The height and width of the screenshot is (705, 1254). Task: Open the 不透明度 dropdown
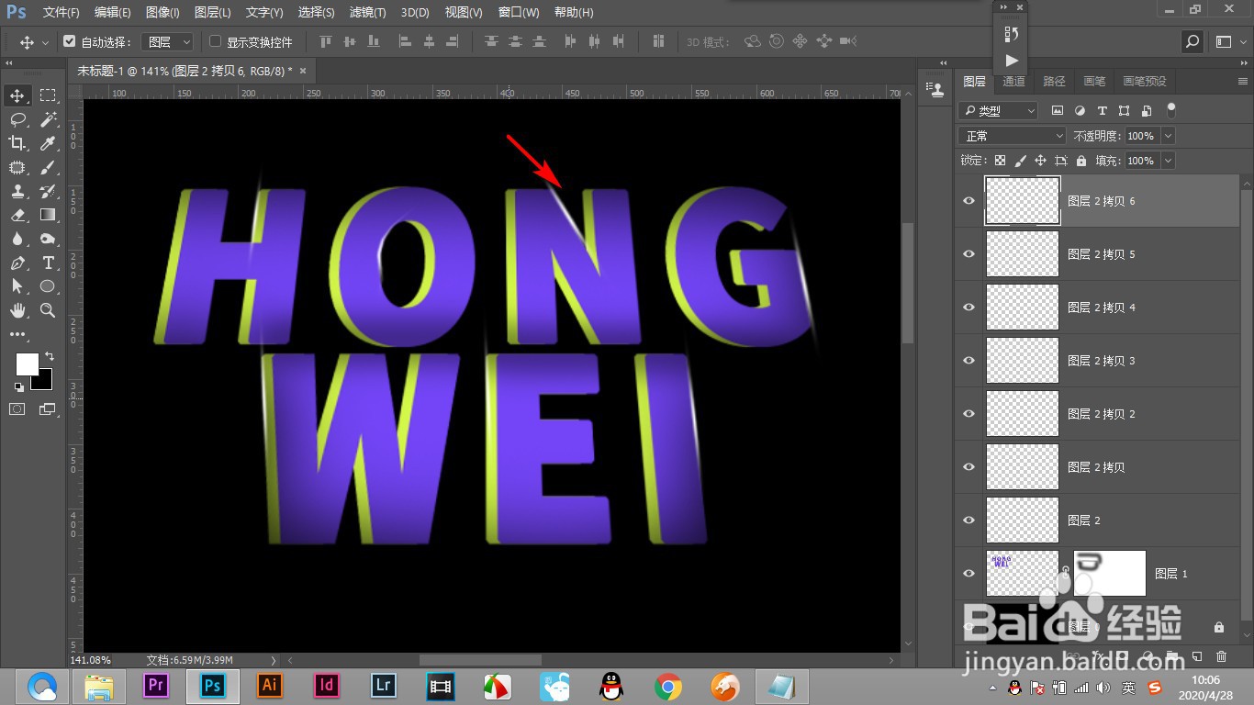1167,135
